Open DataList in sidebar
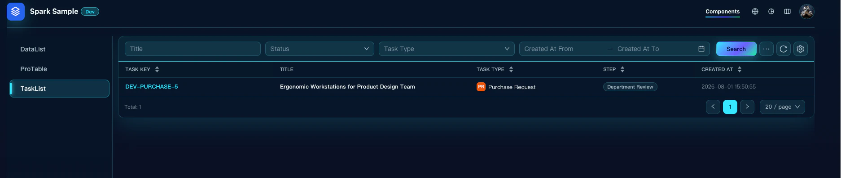Image resolution: width=841 pixels, height=178 pixels. pyautogui.click(x=59, y=49)
